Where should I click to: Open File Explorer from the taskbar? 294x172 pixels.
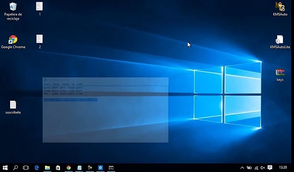pos(47,168)
